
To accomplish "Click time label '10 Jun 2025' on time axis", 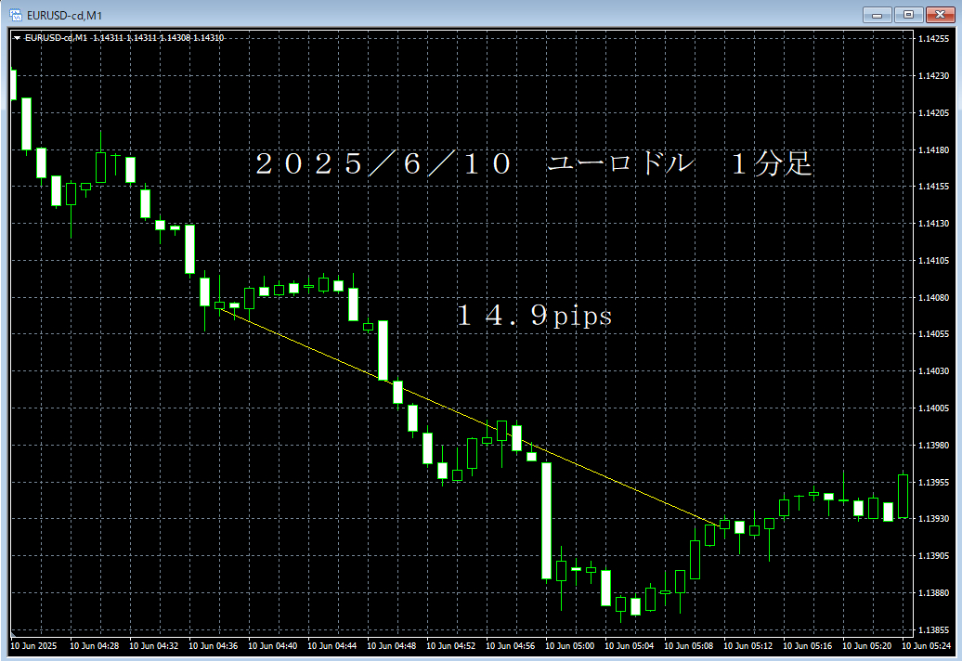I will (x=33, y=645).
